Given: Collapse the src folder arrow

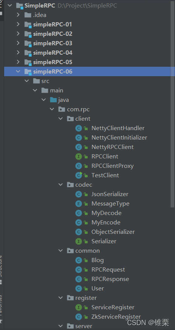Looking at the screenshot, I should pos(27,81).
